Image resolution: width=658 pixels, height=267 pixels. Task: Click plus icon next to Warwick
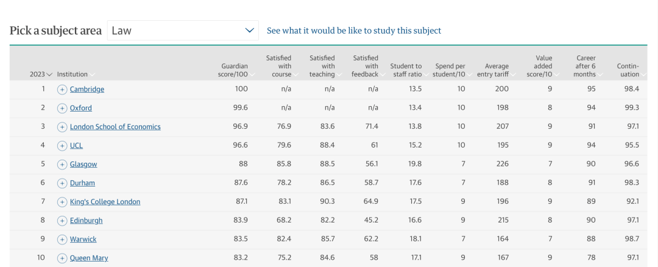pos(62,240)
